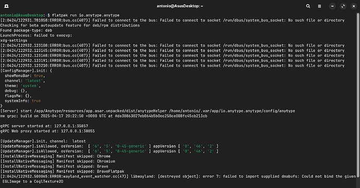
Task: Click the 'latest' channel value in ConfigManager
Action: tap(34, 81)
